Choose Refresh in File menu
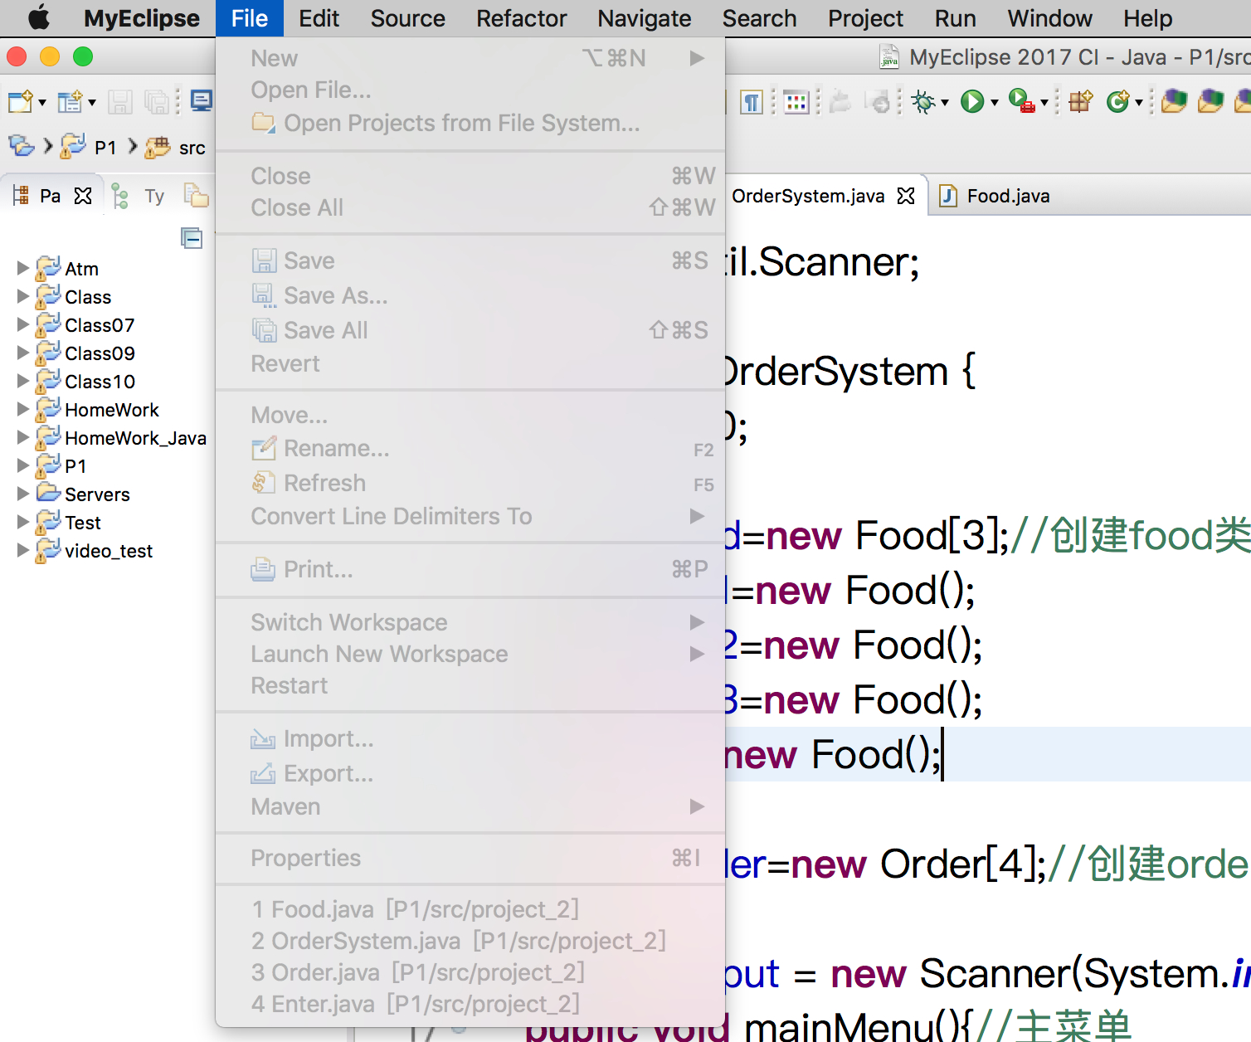The height and width of the screenshot is (1042, 1251). (470, 483)
